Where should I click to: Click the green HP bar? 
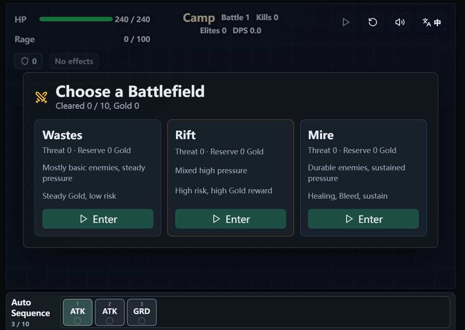pos(76,19)
